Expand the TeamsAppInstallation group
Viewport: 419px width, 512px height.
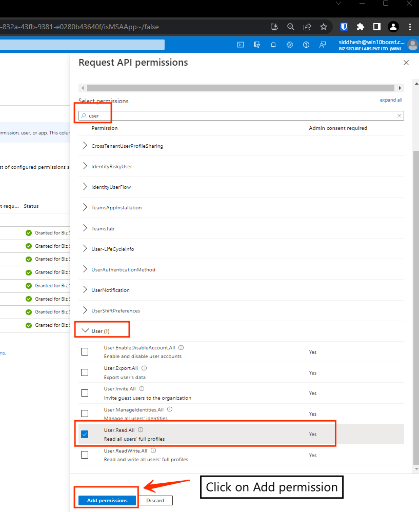pyautogui.click(x=85, y=208)
